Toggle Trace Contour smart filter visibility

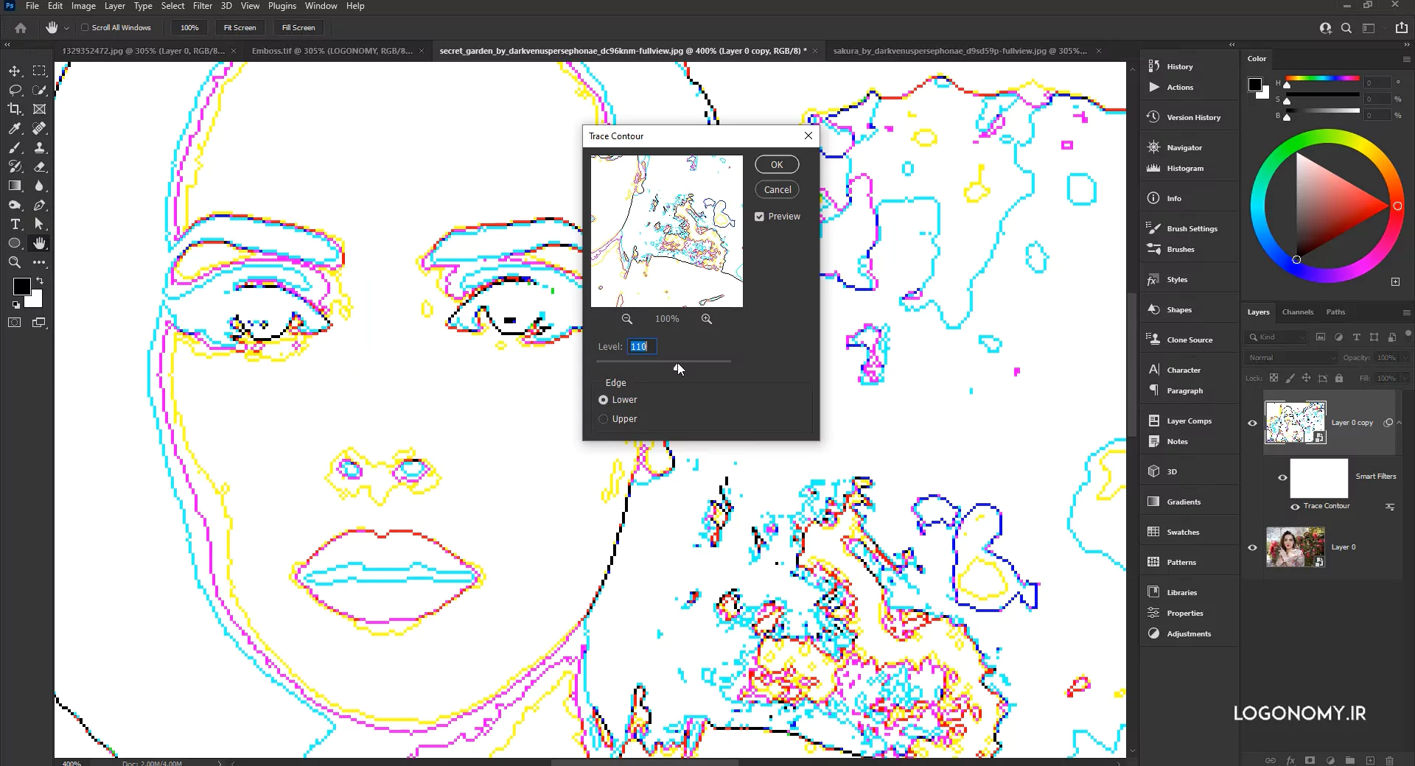1295,507
